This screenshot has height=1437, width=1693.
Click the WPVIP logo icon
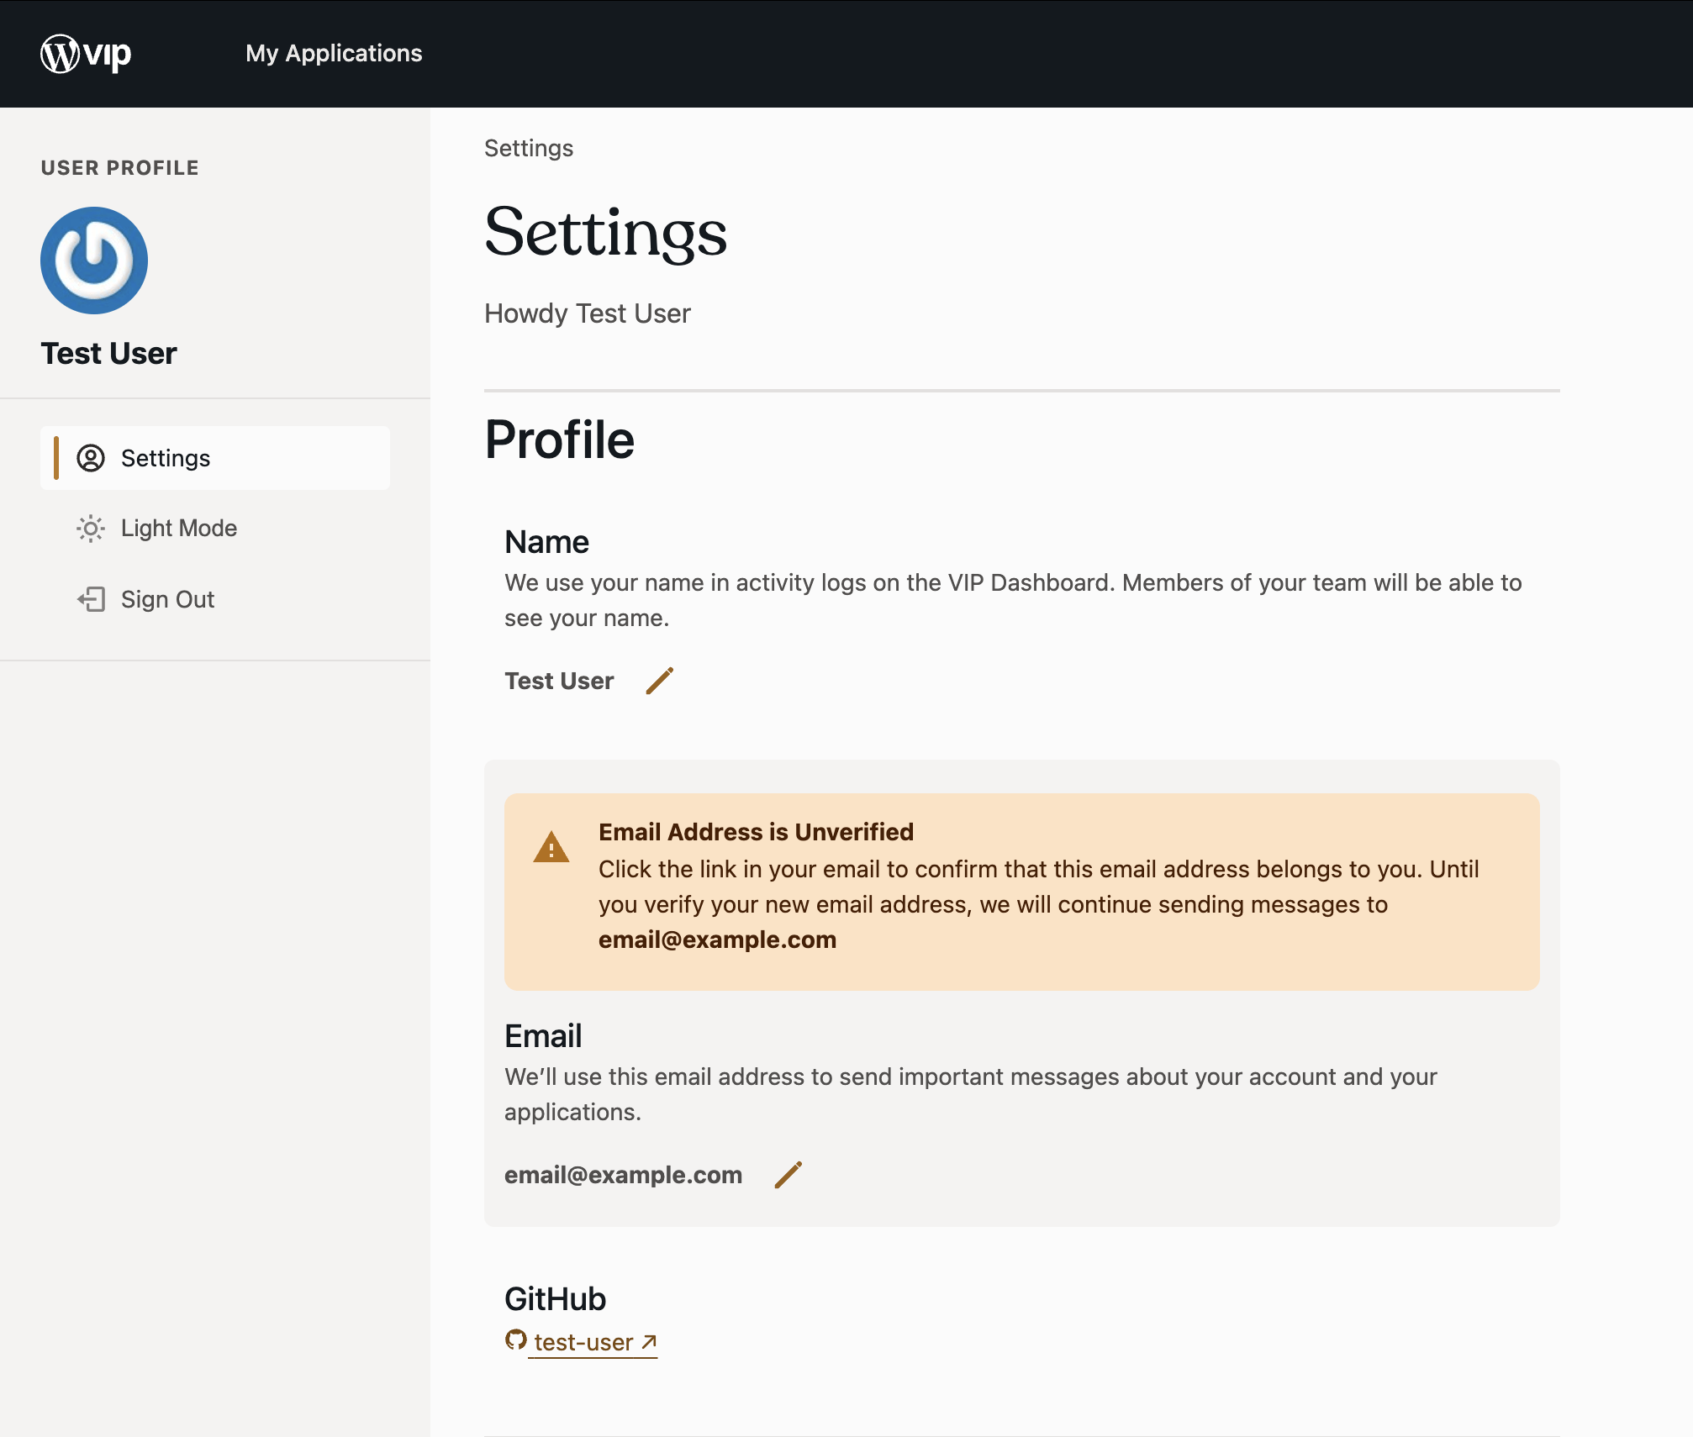tap(59, 53)
